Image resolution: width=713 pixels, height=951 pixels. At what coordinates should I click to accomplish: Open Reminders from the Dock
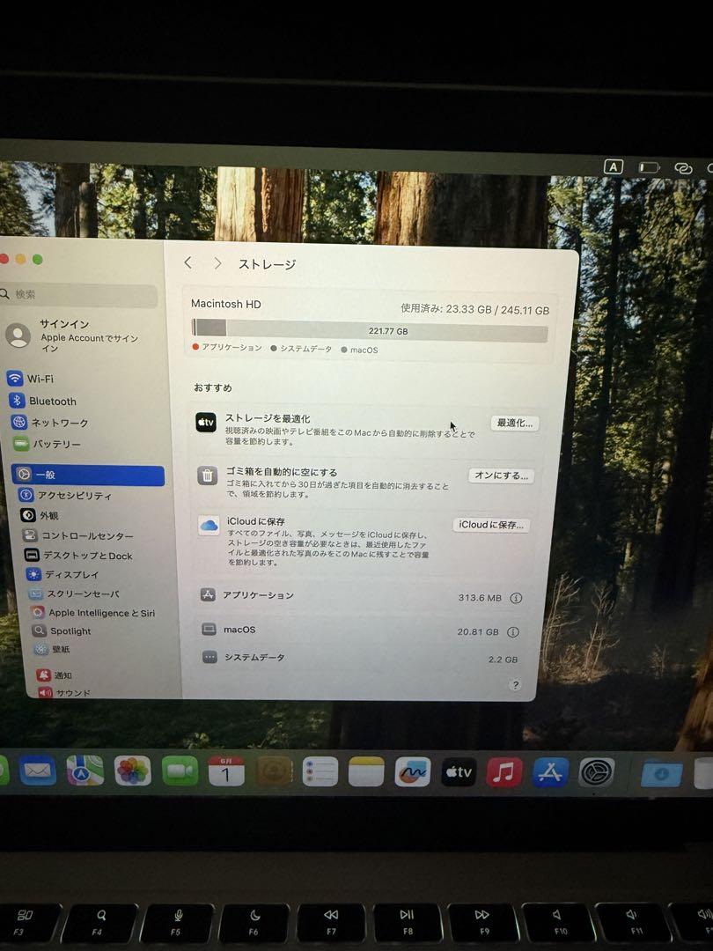[x=320, y=772]
